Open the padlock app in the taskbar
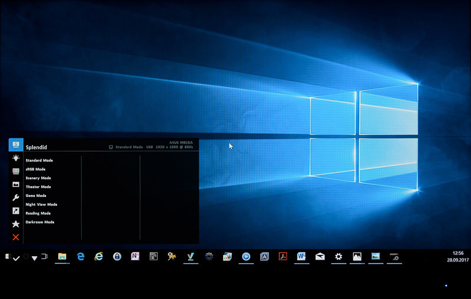471x299 pixels. (117, 257)
